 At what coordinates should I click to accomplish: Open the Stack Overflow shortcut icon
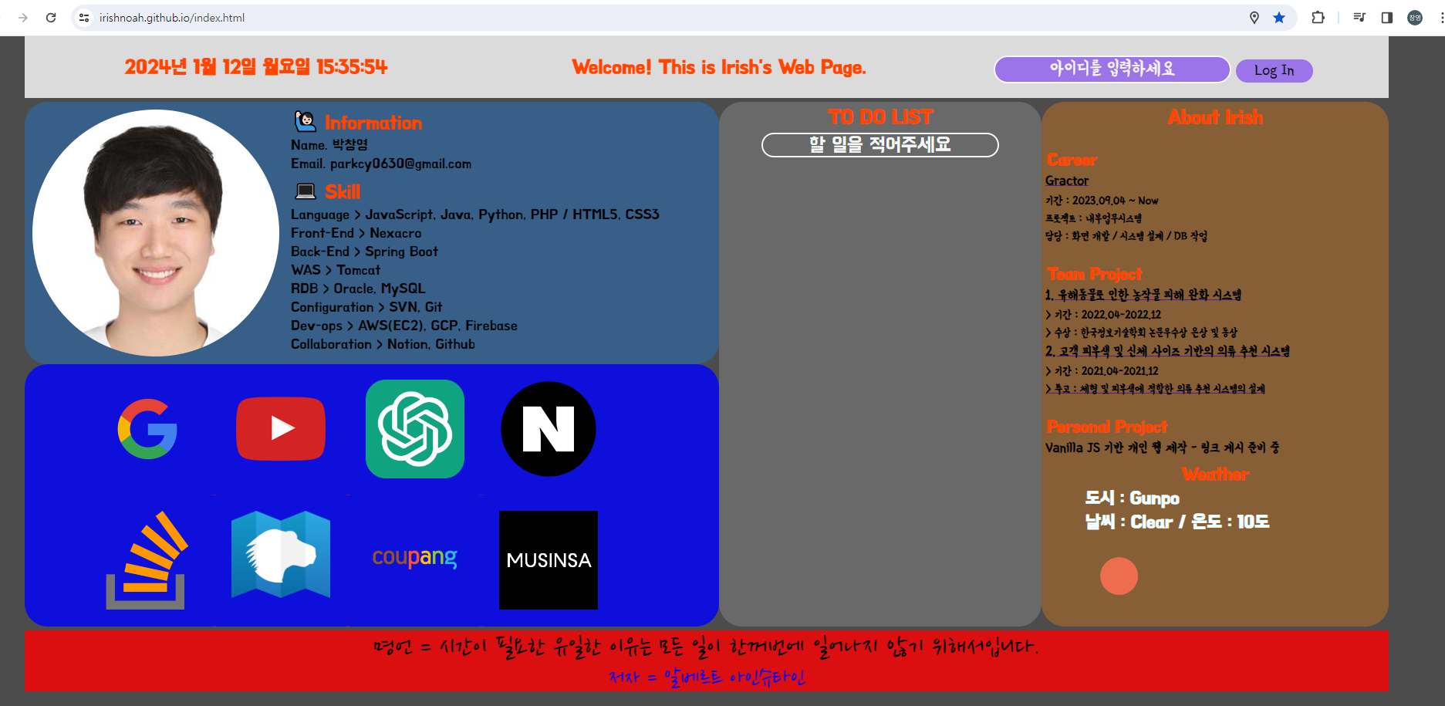coord(147,560)
